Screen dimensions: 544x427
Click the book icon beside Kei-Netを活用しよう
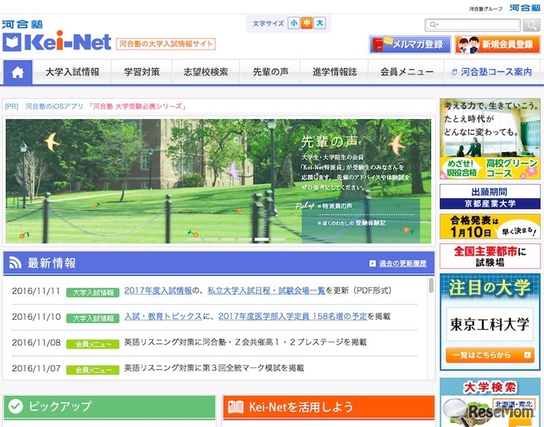click(235, 407)
